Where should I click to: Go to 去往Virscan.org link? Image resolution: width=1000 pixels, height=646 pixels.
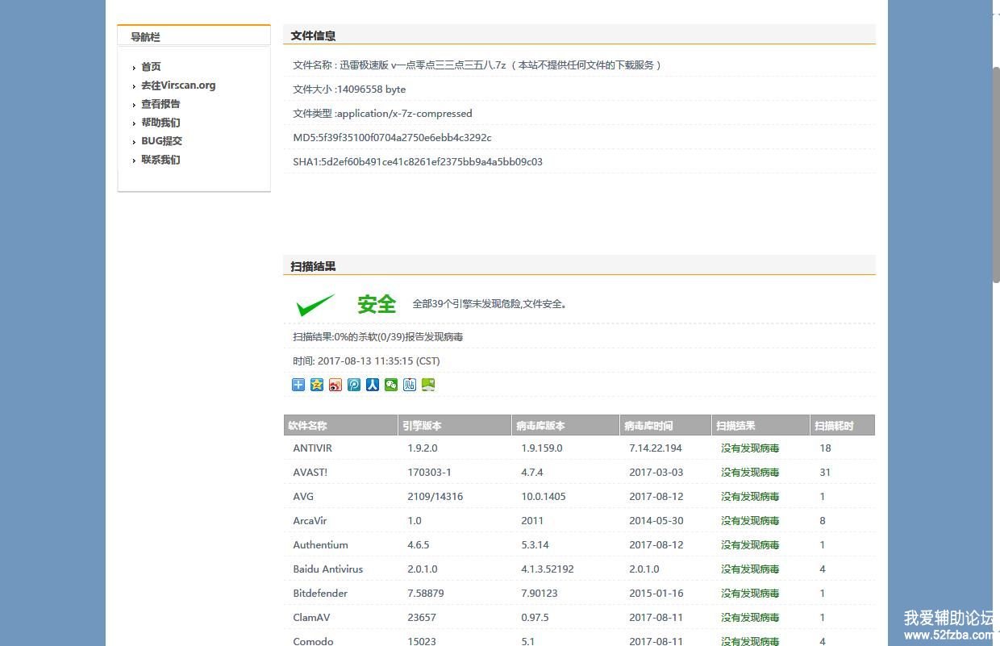178,85
